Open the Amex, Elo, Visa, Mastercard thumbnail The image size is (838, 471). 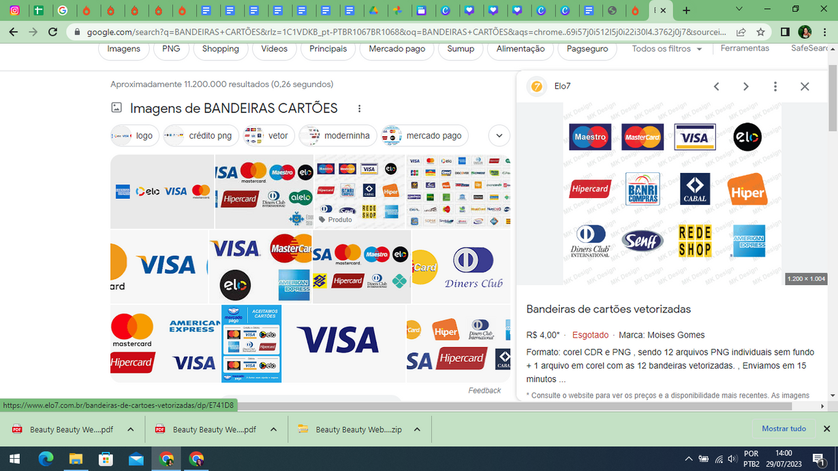162,191
